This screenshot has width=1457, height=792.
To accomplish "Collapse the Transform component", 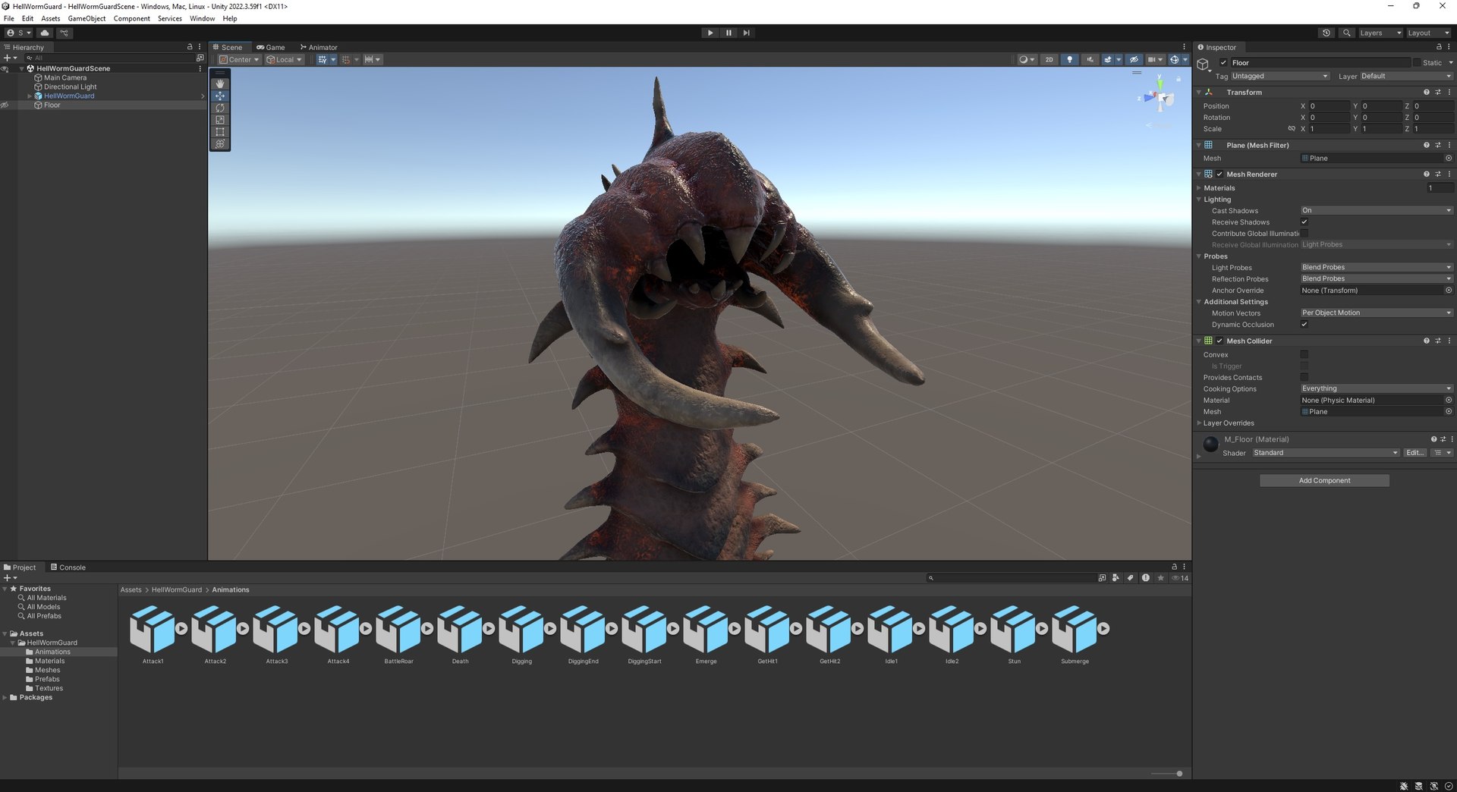I will (x=1199, y=93).
